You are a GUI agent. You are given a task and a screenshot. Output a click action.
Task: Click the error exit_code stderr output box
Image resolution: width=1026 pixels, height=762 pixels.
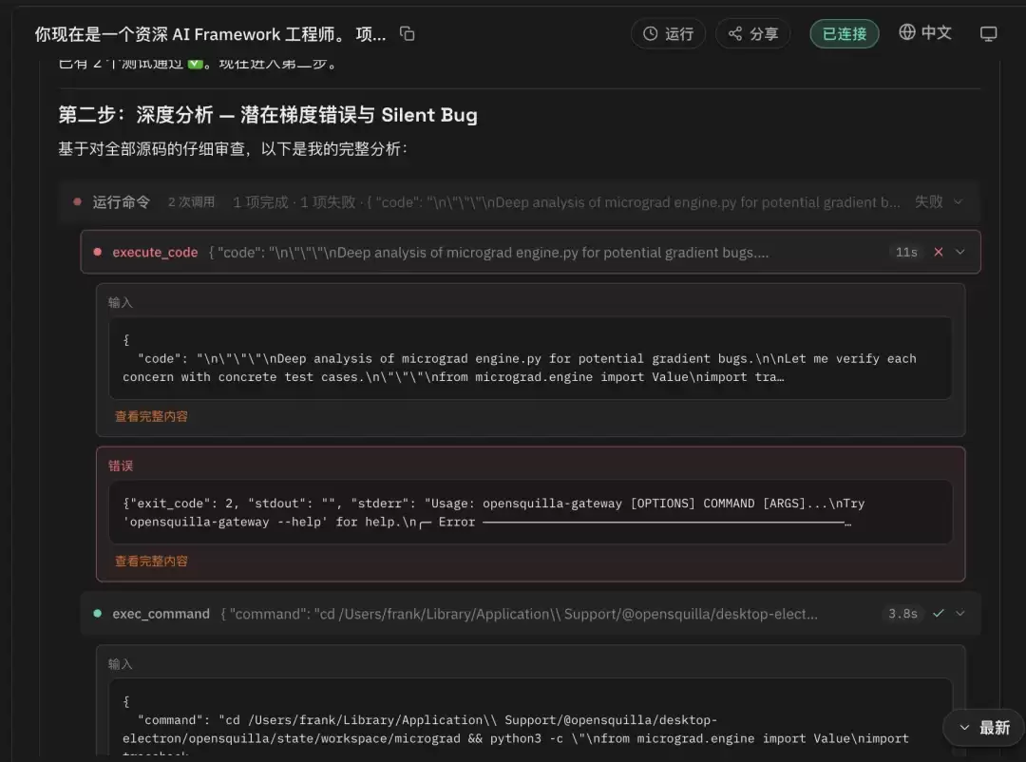tap(530, 512)
